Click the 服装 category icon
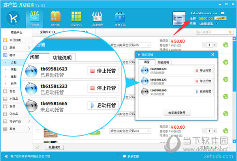The image size is (237, 161). pyautogui.click(x=5, y=48)
